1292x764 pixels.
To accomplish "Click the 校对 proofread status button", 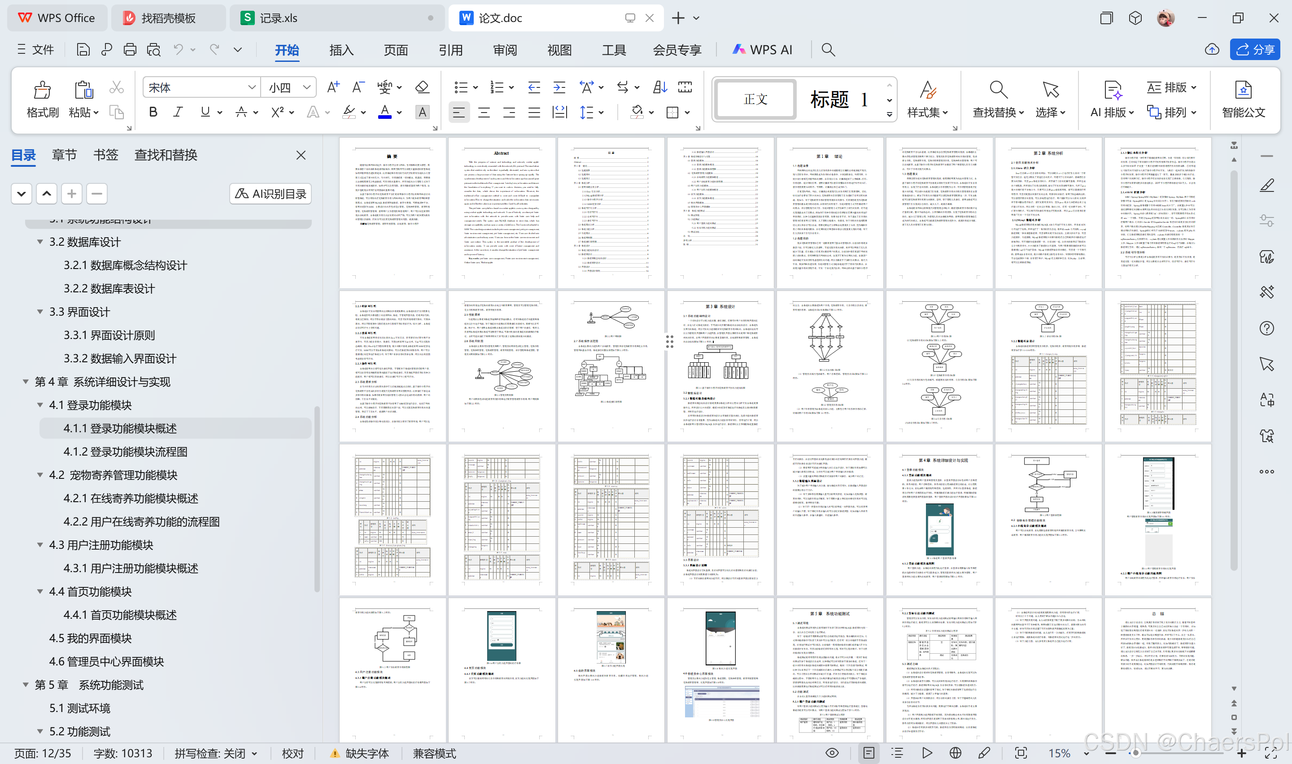I will click(293, 753).
